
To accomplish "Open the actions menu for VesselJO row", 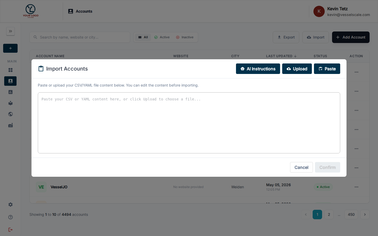I will pos(356,187).
